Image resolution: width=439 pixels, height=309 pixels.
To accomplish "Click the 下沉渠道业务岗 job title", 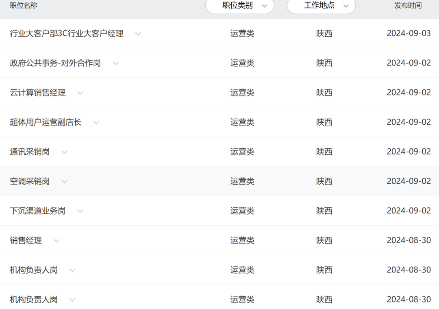I will coord(38,211).
